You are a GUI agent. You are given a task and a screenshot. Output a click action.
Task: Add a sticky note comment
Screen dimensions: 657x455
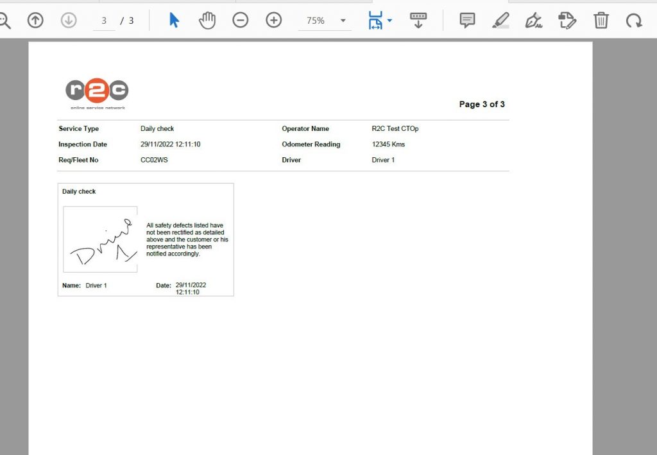[x=466, y=20]
